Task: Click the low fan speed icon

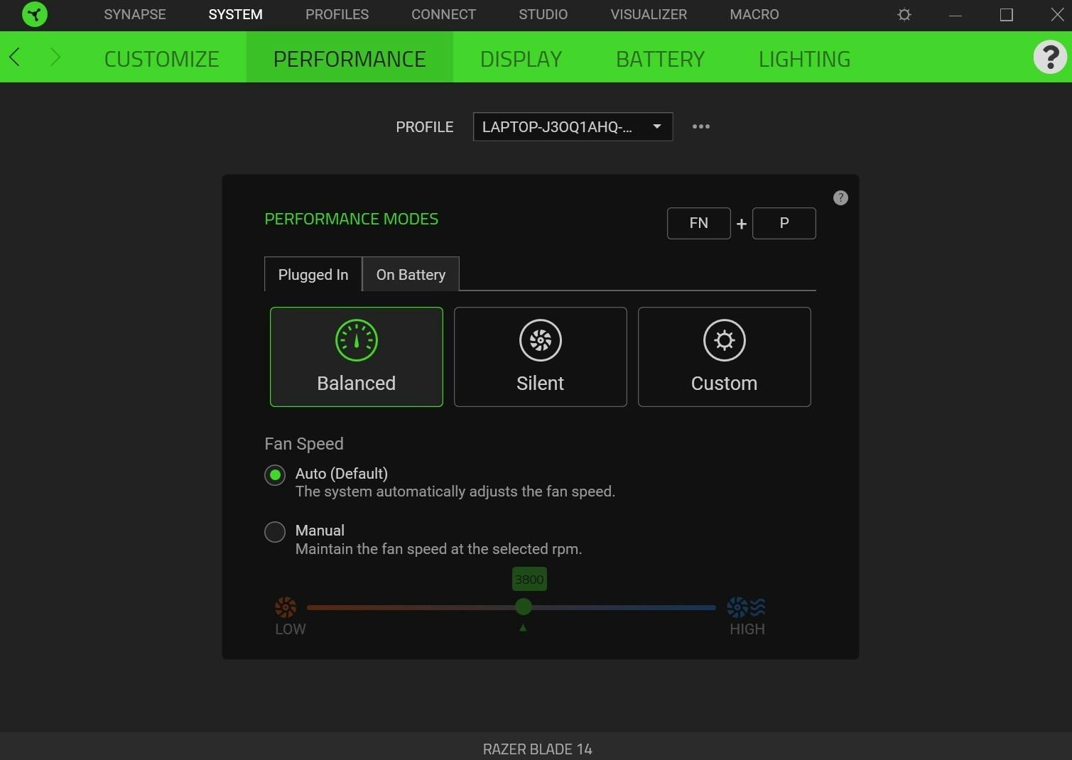Action: coord(286,607)
